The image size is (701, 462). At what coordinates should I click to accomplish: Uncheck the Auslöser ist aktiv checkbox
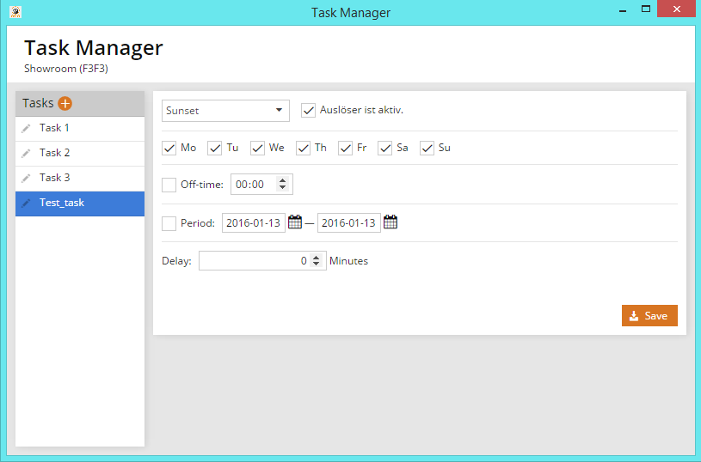pyautogui.click(x=309, y=110)
